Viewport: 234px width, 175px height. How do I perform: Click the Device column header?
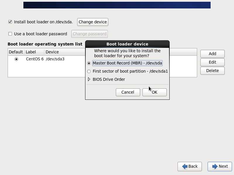(58, 52)
